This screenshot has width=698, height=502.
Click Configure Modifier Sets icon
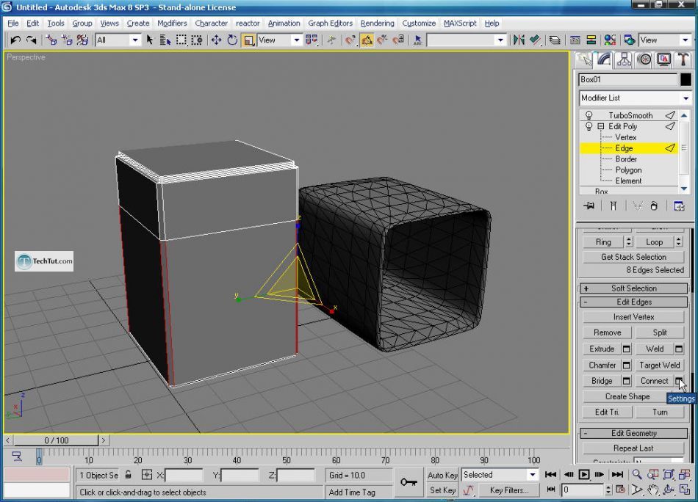(x=679, y=206)
